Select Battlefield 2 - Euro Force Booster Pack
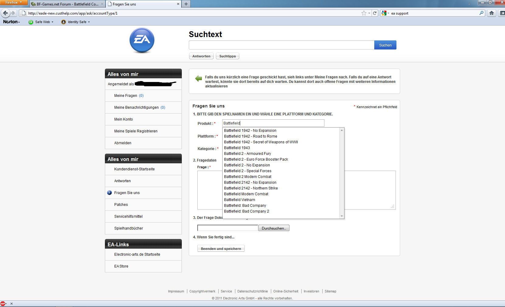Screen dimensions: 505x307 click(256, 159)
